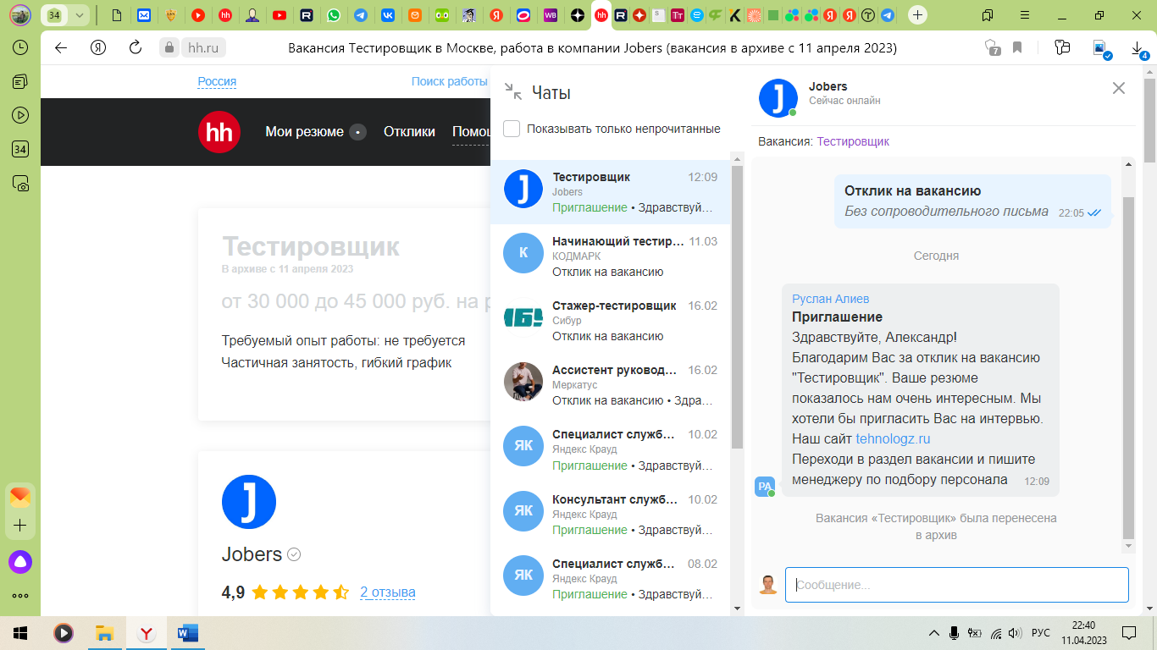Open Консультант служб... Яндекс Крауд chat
This screenshot has height=650, width=1157.
pyautogui.click(x=611, y=515)
